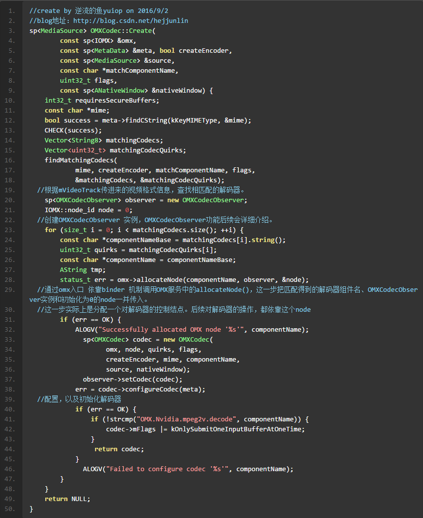
Task: Click the "for (size_t i = 0;" loop header
Action: pyautogui.click(x=79, y=230)
